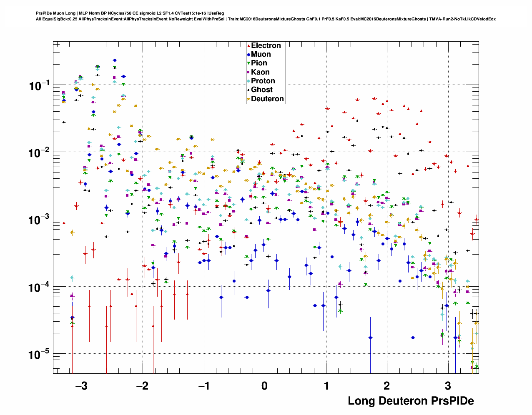Image resolution: width=532 pixels, height=415 pixels.
Task: Click the "Deuteron" legend text label
Action: pyautogui.click(x=267, y=99)
